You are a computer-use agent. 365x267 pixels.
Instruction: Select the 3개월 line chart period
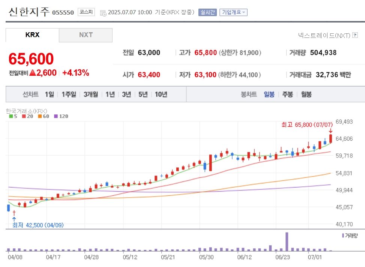(91, 94)
